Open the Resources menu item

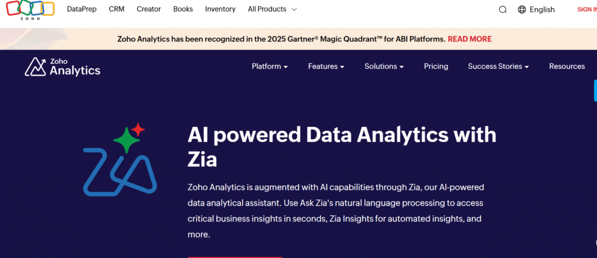tap(567, 66)
